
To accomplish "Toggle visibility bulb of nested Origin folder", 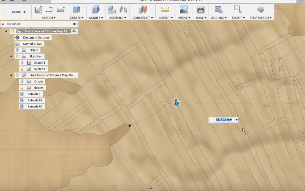I will click(22, 81).
